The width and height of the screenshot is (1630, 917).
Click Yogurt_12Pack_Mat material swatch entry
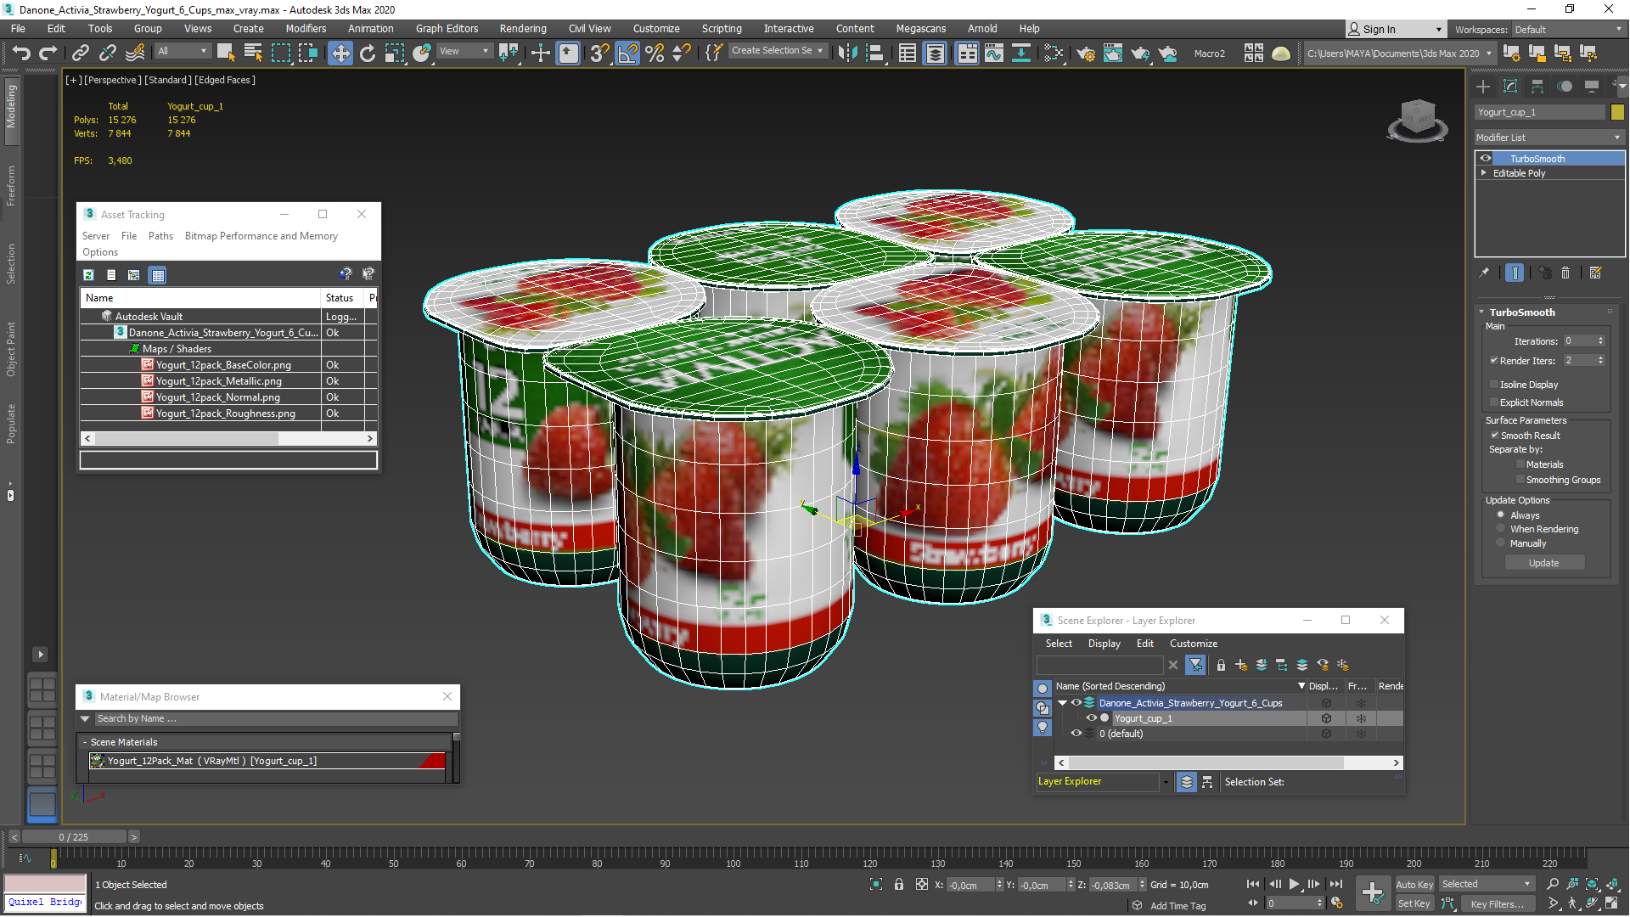267,761
